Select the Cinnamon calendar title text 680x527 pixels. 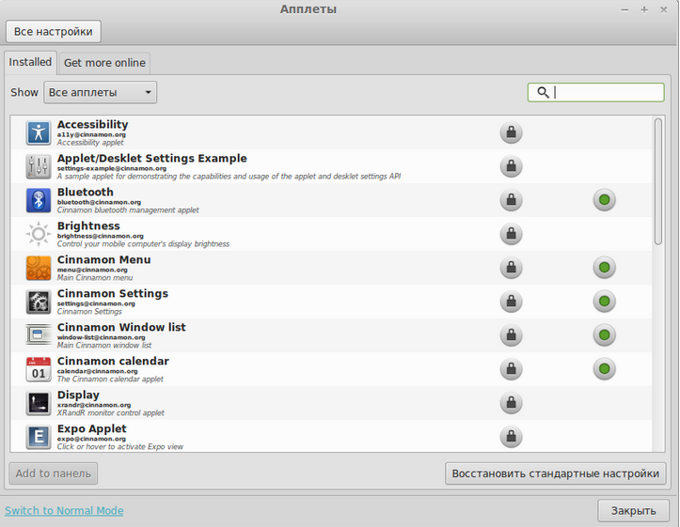[x=113, y=361]
